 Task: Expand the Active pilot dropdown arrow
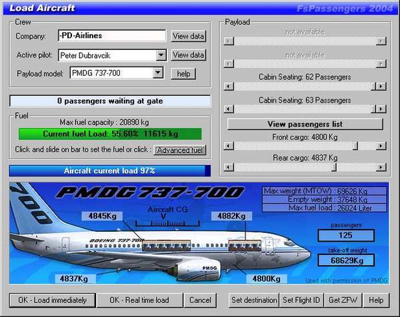tap(161, 55)
